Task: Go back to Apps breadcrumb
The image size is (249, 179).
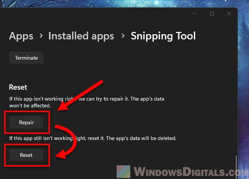Action: (21, 36)
